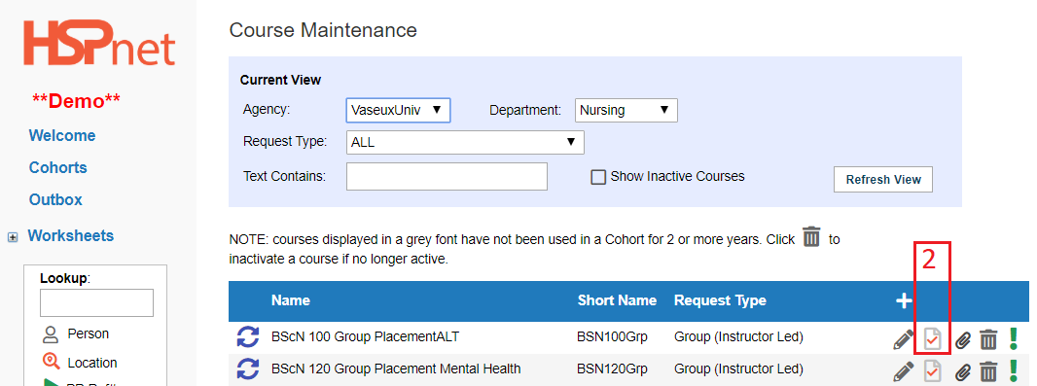Open attachments paperclip for BScN 100 course
The width and height of the screenshot is (1037, 386).
(964, 339)
